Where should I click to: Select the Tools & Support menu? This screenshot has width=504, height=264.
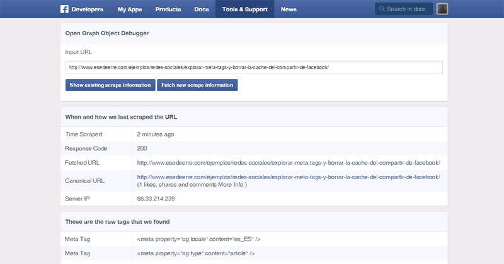click(244, 9)
